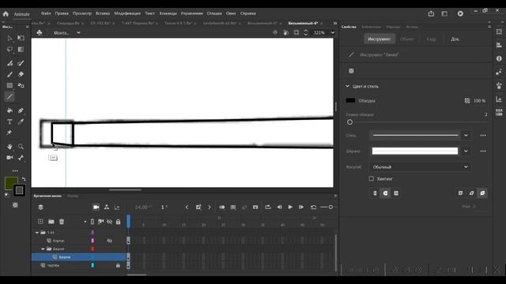Select the Eyedropper tool

click(21, 121)
